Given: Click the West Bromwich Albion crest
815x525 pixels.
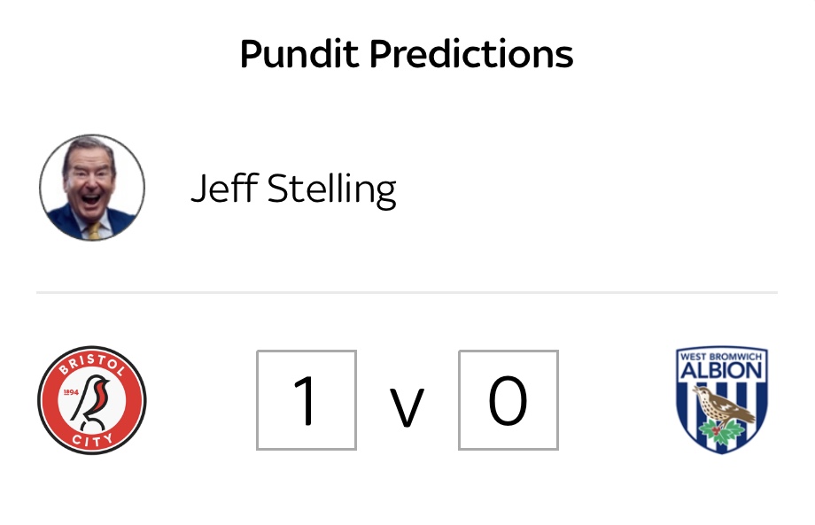Looking at the screenshot, I should click(x=721, y=400).
